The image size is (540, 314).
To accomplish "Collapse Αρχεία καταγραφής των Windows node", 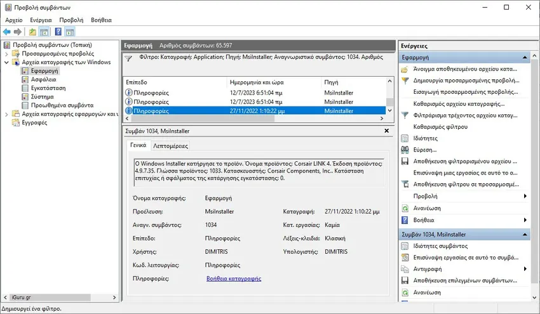I will coord(6,62).
